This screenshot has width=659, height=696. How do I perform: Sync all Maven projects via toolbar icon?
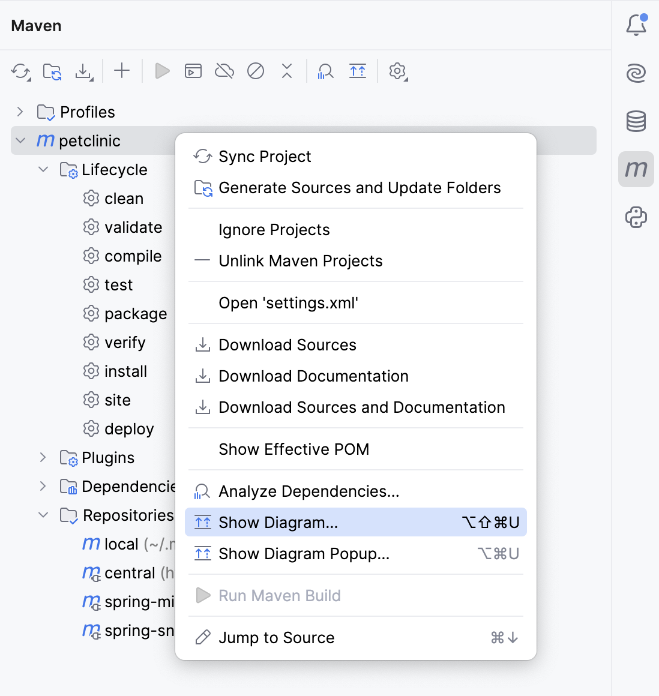pyautogui.click(x=20, y=71)
